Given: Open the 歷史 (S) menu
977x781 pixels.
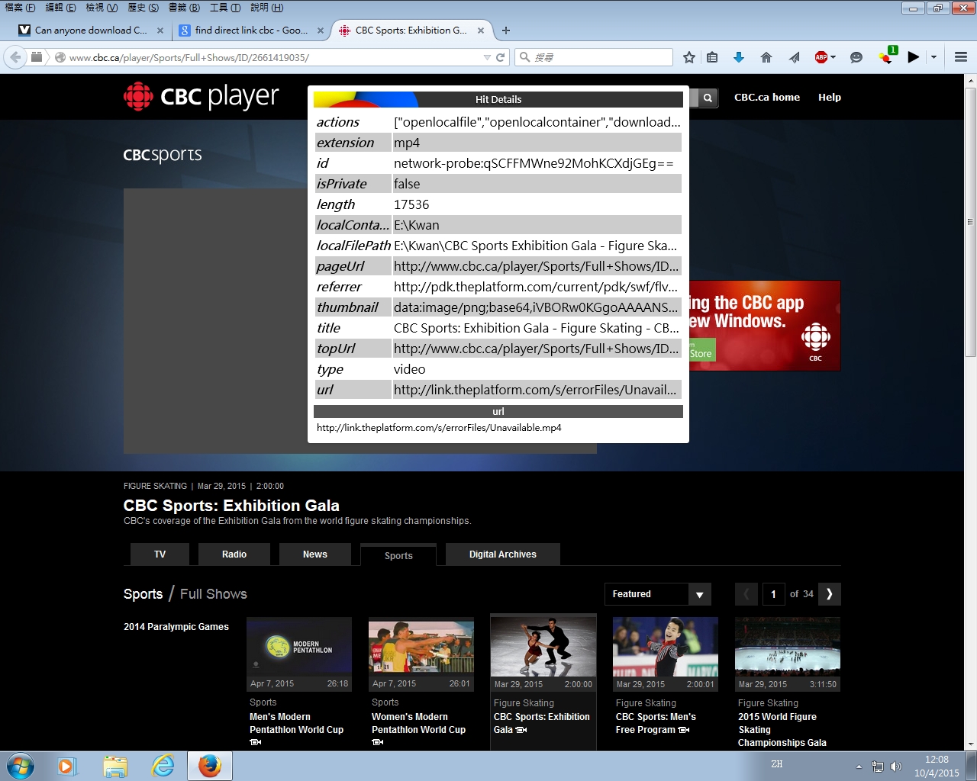Looking at the screenshot, I should pyautogui.click(x=143, y=8).
